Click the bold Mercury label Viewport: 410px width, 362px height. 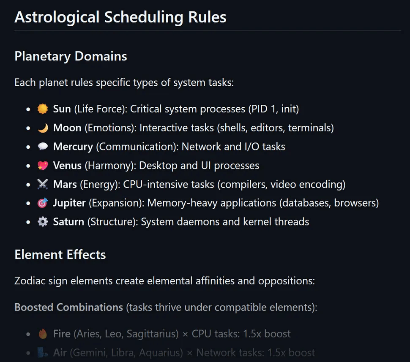tap(73, 147)
